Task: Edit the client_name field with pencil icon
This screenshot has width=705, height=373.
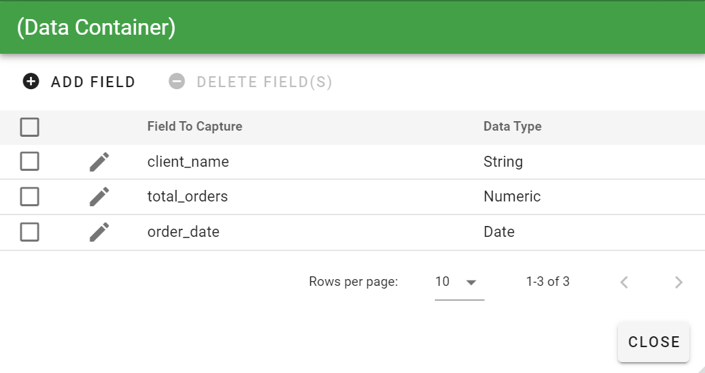Action: pyautogui.click(x=99, y=162)
